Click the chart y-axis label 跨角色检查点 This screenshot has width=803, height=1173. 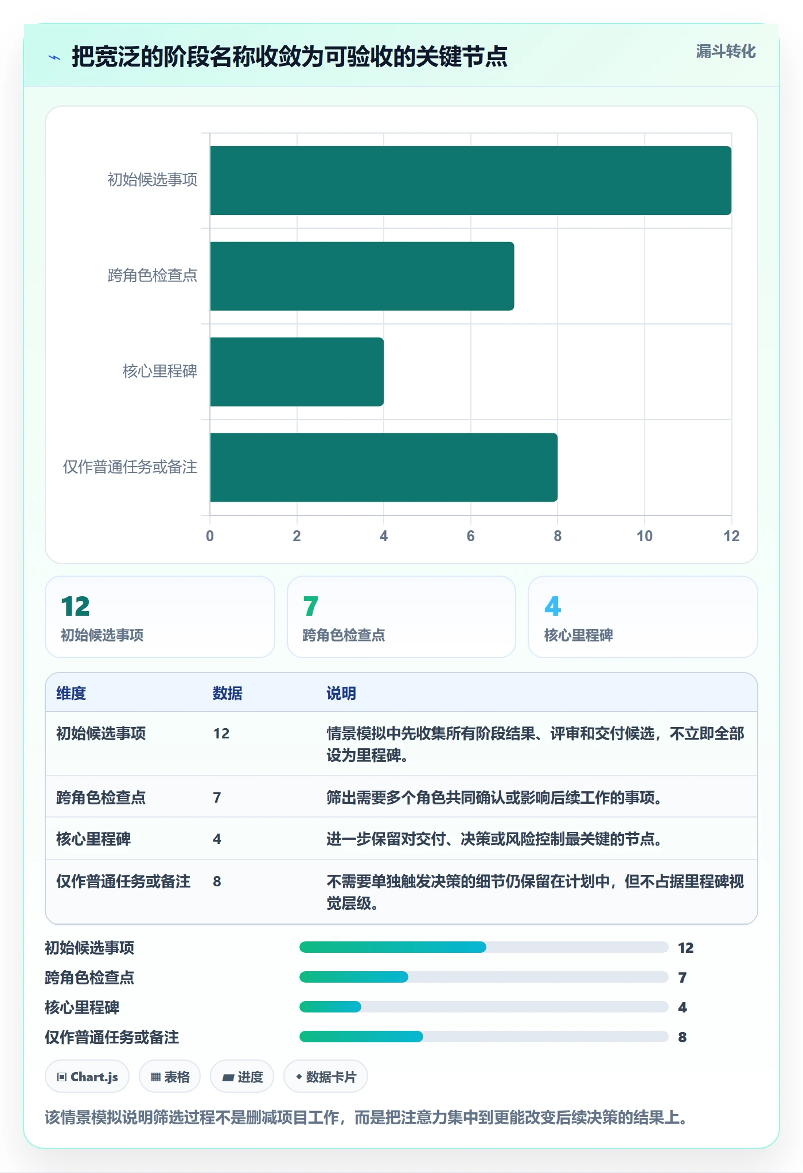153,276
